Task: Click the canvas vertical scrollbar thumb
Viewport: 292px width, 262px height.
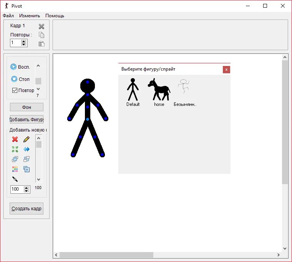Action: (285, 122)
